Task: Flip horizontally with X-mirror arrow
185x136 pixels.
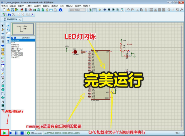Action: click(8, 37)
